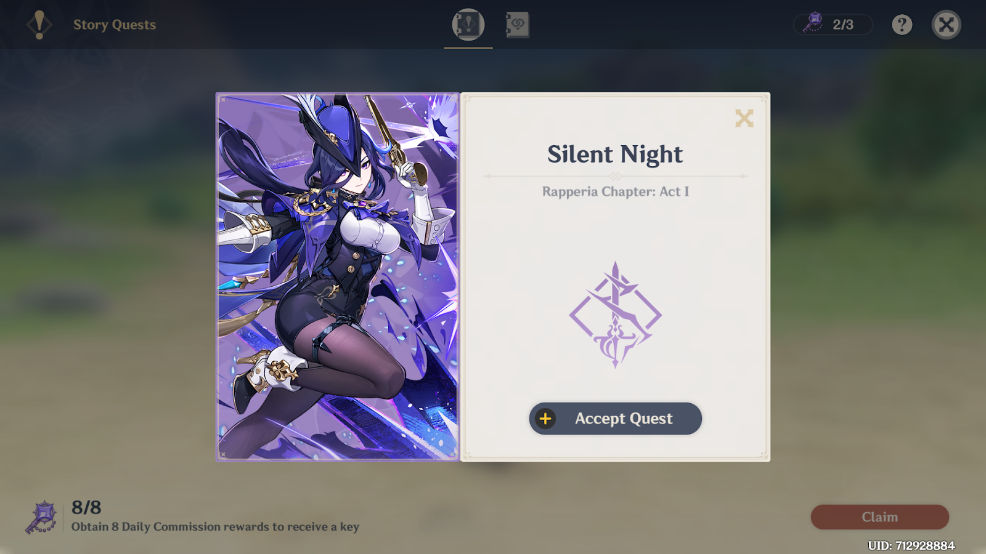Close the Story Quests screen
986x554 pixels.
tap(946, 25)
